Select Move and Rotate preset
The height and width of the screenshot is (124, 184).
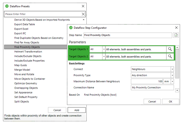[x=24, y=74]
